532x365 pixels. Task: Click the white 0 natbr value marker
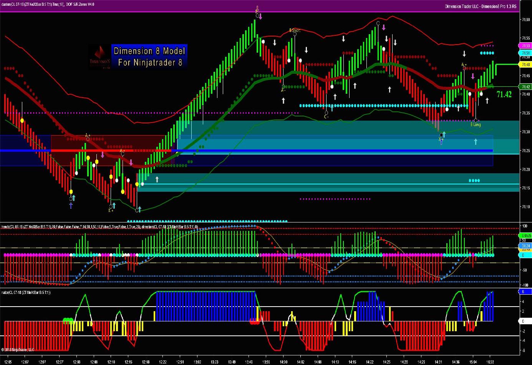[525, 321]
